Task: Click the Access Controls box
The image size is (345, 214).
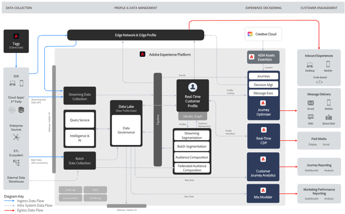Action: tap(70, 198)
